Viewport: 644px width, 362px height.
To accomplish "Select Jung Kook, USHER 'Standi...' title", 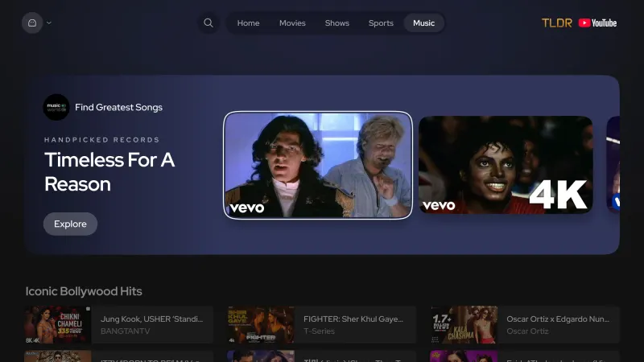I will pos(152,319).
